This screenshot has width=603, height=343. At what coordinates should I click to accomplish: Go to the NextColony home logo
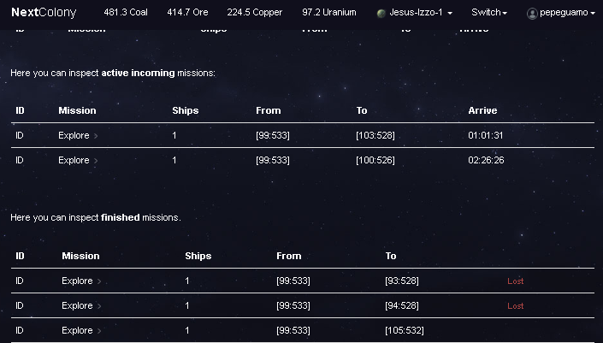[44, 13]
